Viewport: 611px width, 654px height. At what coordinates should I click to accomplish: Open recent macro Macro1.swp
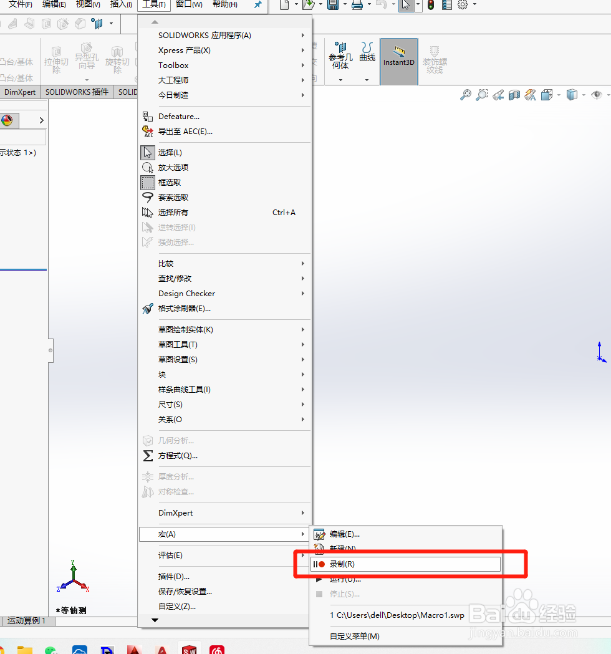coord(405,615)
